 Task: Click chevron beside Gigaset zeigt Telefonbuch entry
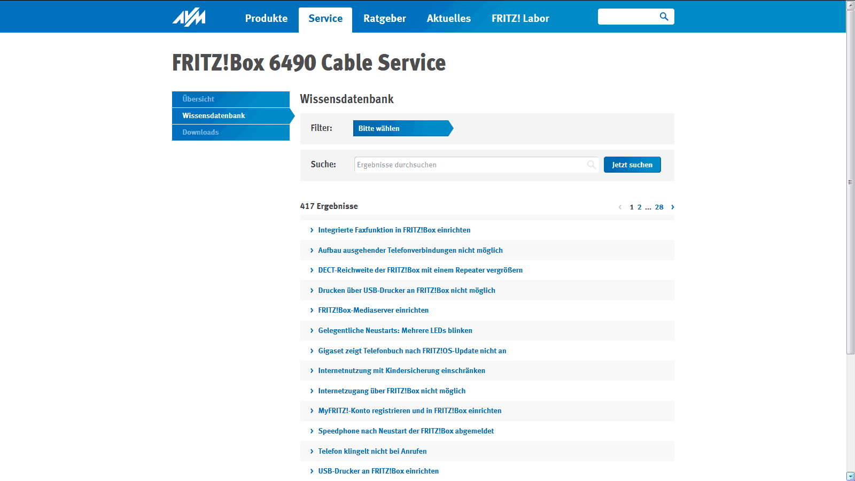coord(312,351)
